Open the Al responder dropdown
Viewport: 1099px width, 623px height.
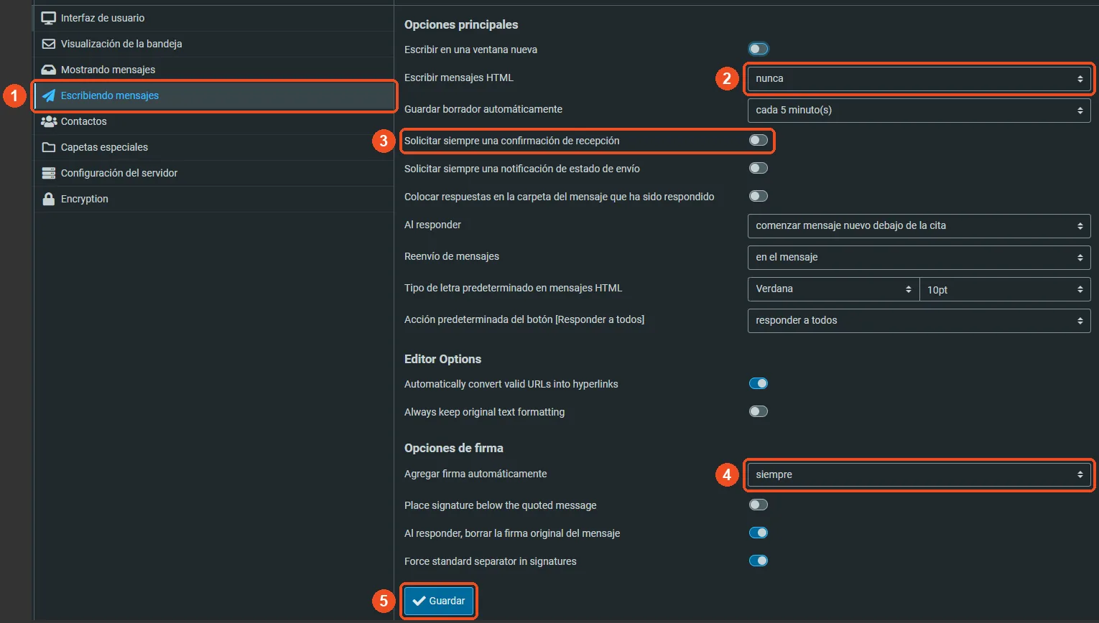[x=919, y=226]
